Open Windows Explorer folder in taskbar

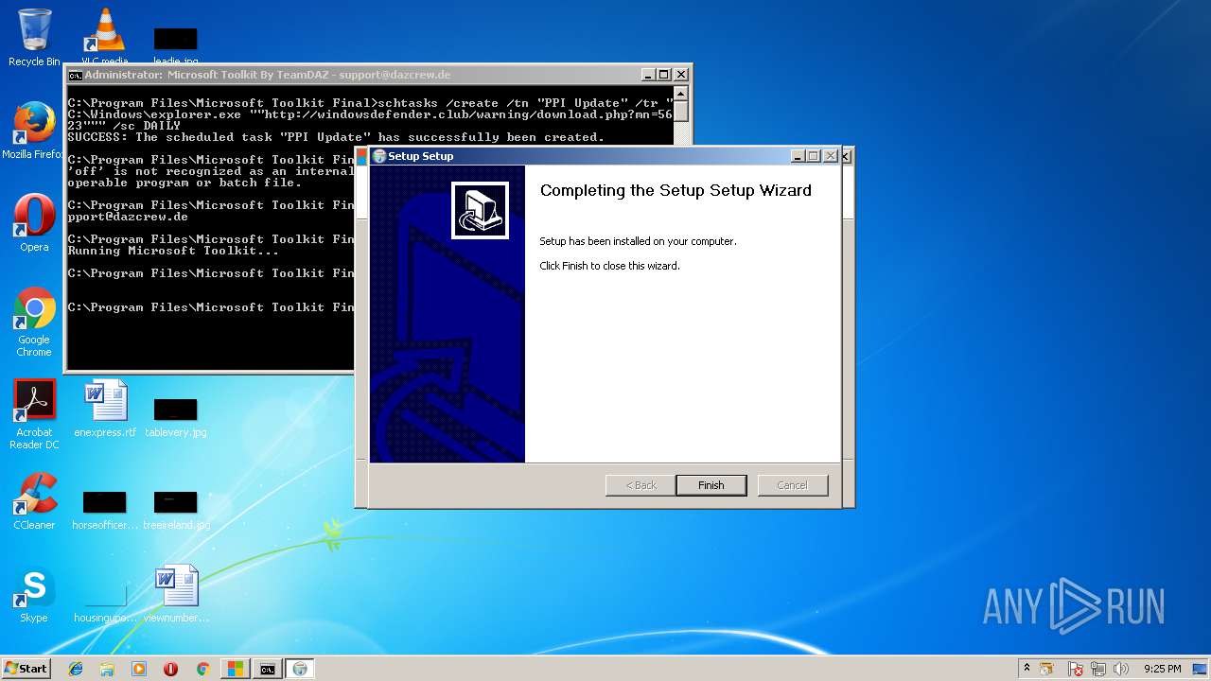(x=107, y=669)
